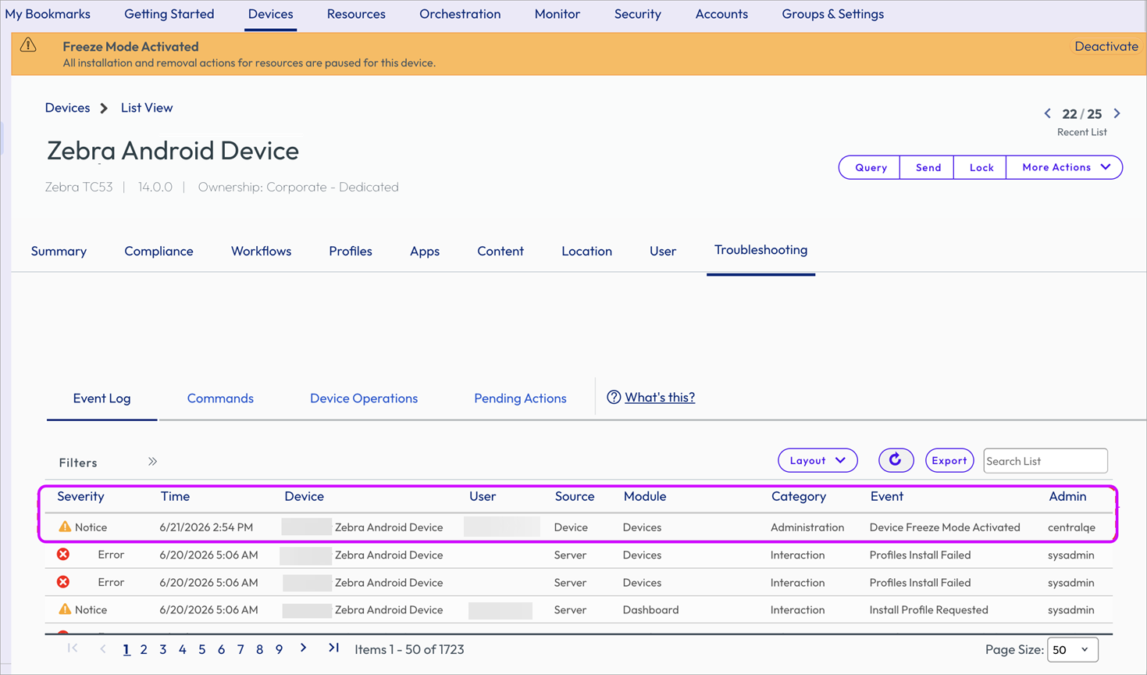The height and width of the screenshot is (675, 1147).
Task: Click the Notice icon on Install Profile Requested row
Action: 65,609
